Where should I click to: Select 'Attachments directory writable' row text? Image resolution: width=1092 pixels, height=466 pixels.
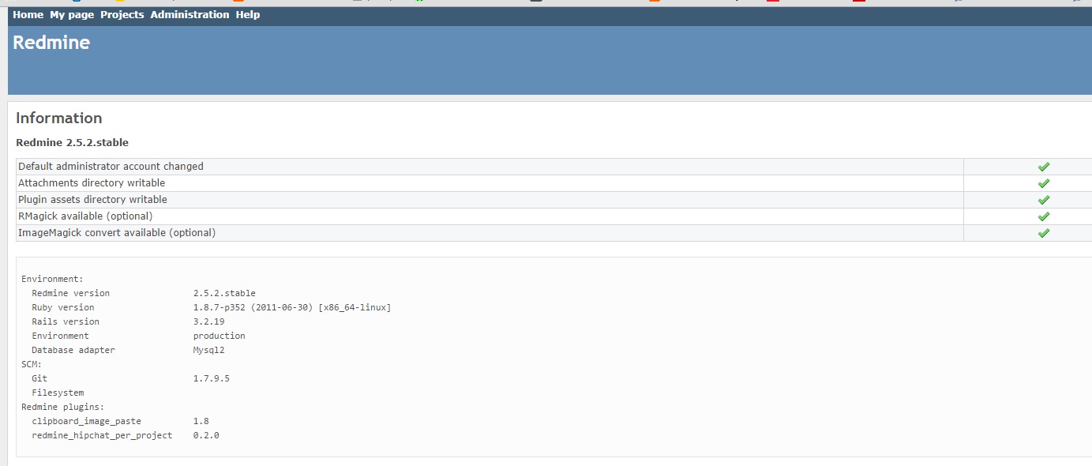tap(92, 183)
